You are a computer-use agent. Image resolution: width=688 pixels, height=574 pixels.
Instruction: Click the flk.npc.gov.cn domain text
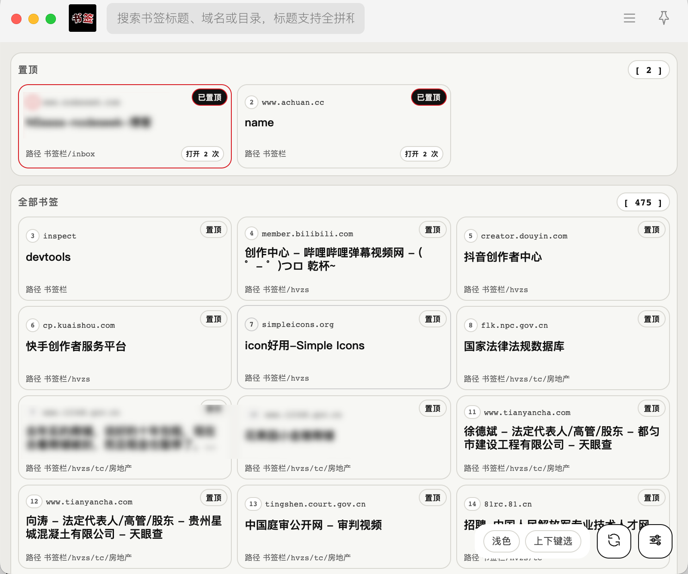(x=515, y=325)
